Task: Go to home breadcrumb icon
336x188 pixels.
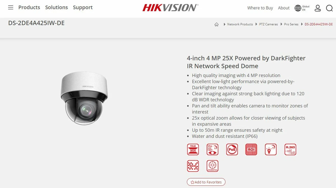Action: click(x=216, y=24)
